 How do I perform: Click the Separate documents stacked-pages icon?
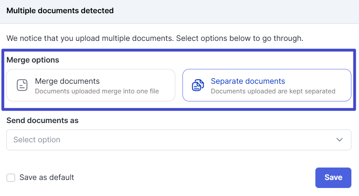[198, 85]
